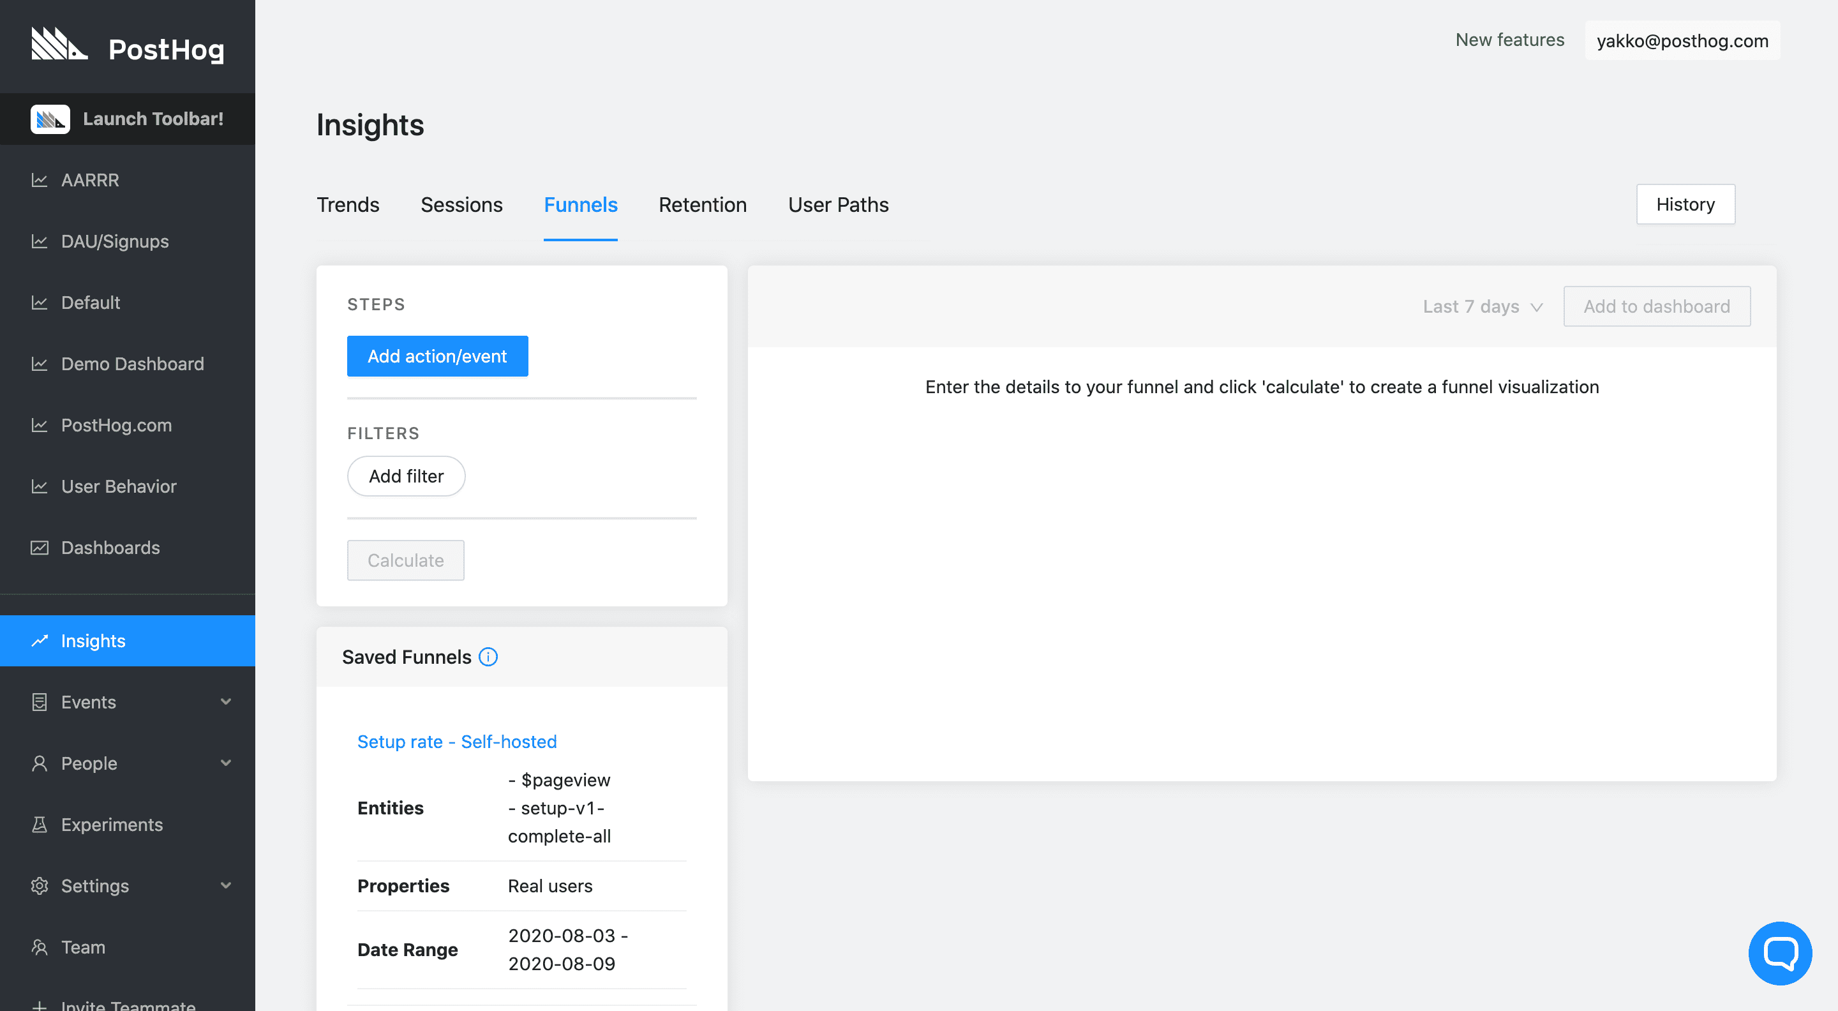Open Setup rate - Self-hosted saved funnel
The height and width of the screenshot is (1011, 1838).
pyautogui.click(x=457, y=742)
